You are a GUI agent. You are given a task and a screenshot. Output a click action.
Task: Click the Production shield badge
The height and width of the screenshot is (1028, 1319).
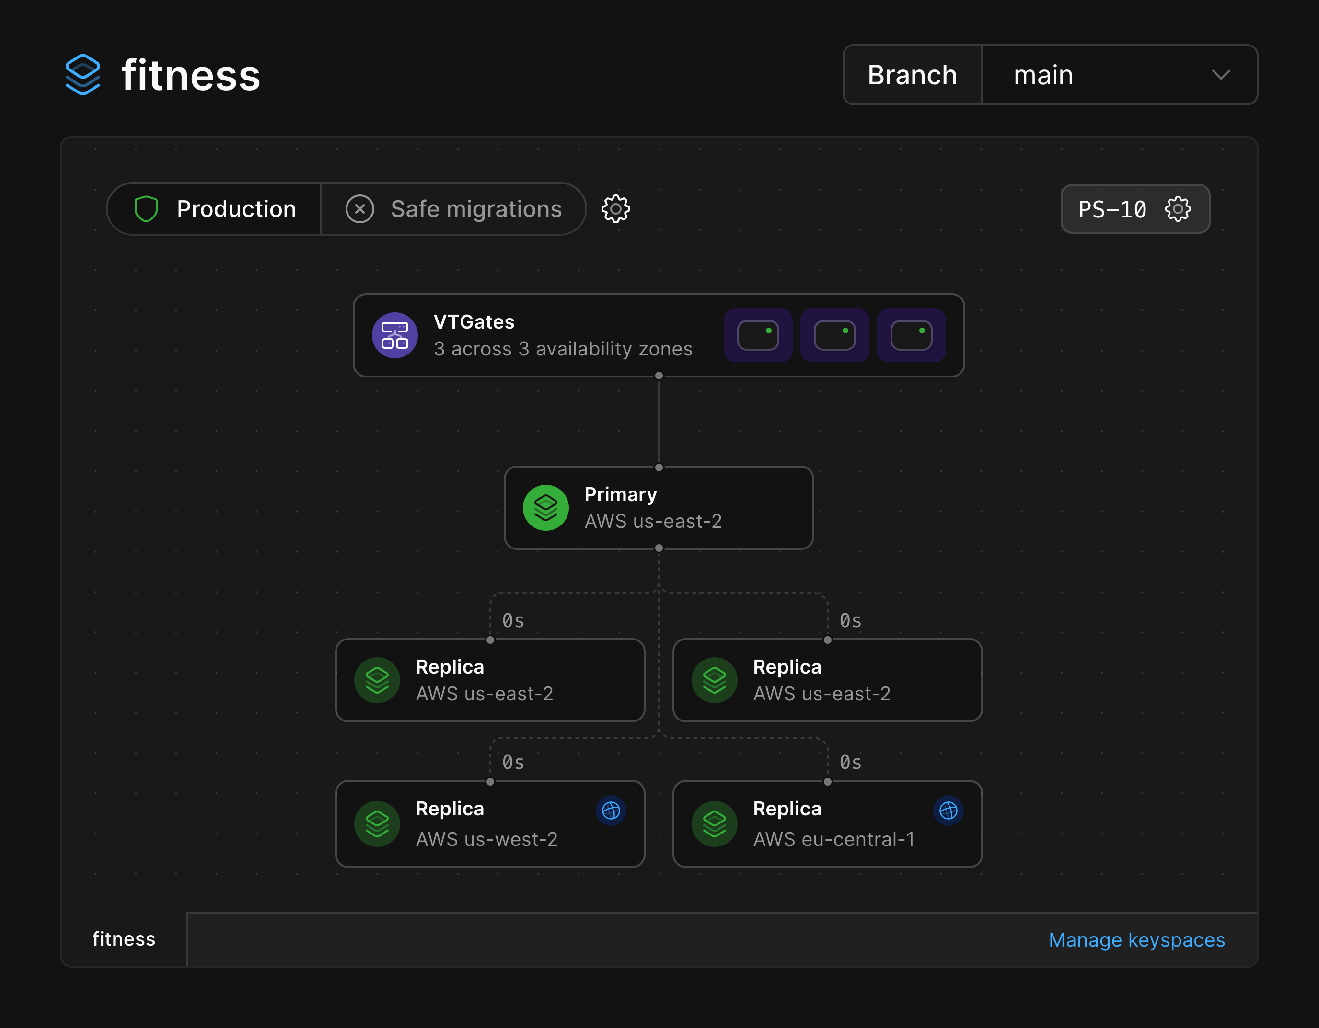click(214, 209)
